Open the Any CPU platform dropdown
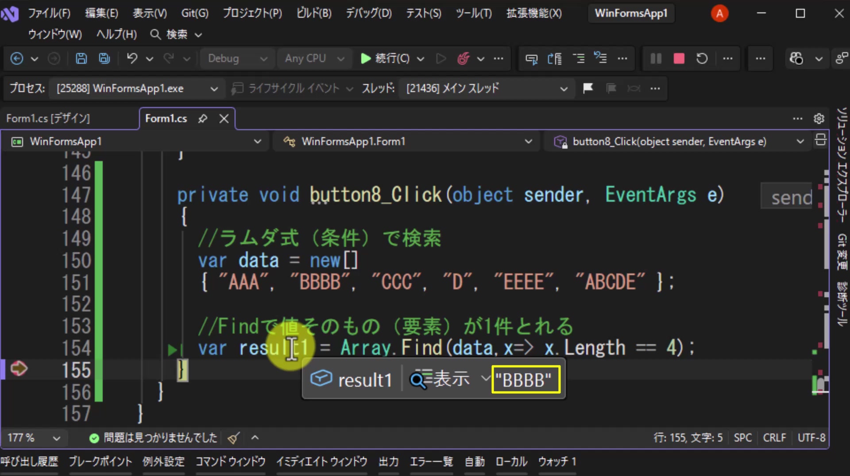The image size is (850, 476). pyautogui.click(x=315, y=58)
